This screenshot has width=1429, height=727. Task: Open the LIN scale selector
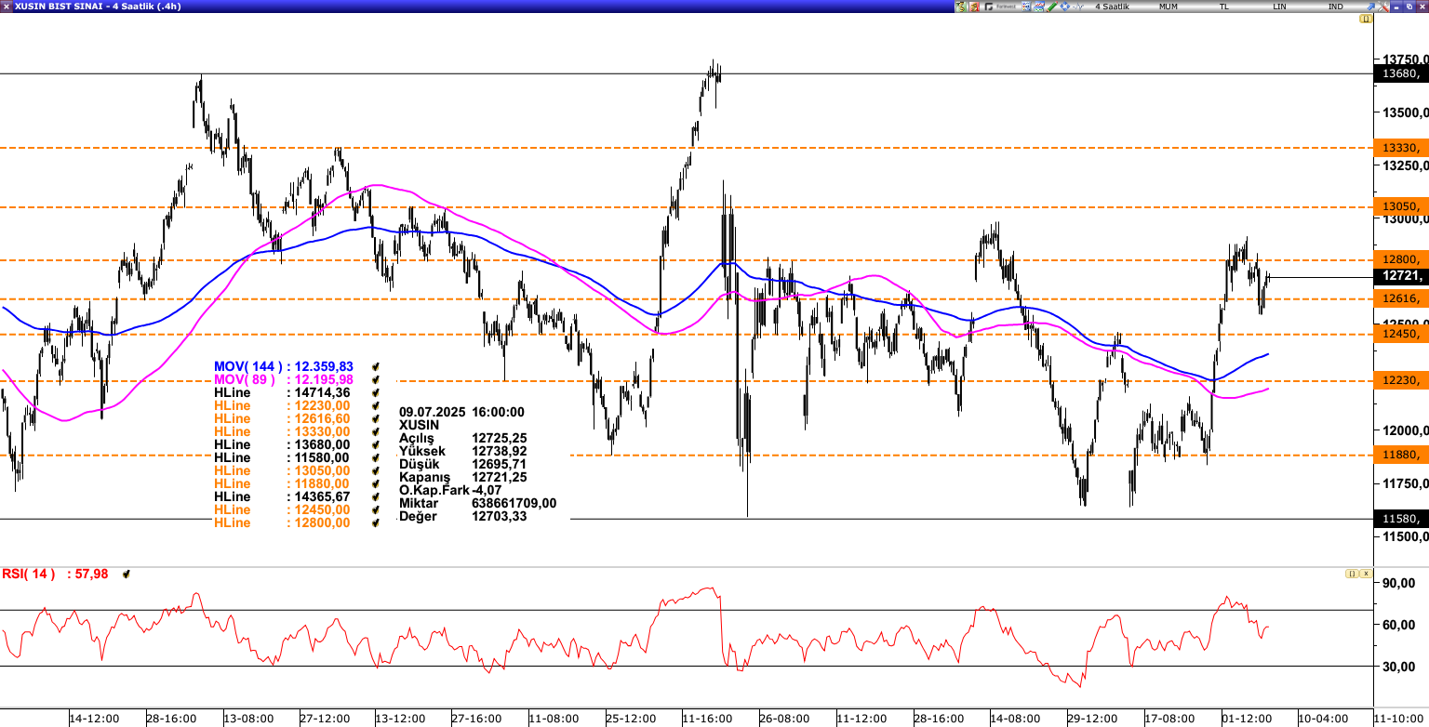[1280, 7]
